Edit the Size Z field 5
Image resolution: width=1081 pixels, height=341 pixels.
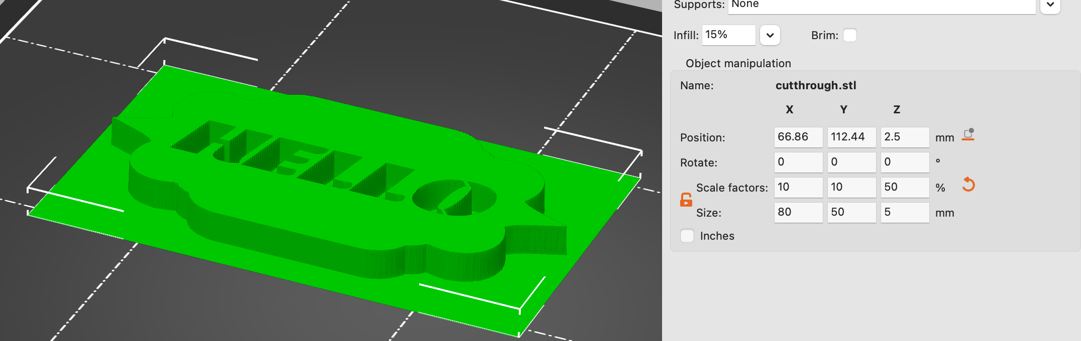point(905,212)
